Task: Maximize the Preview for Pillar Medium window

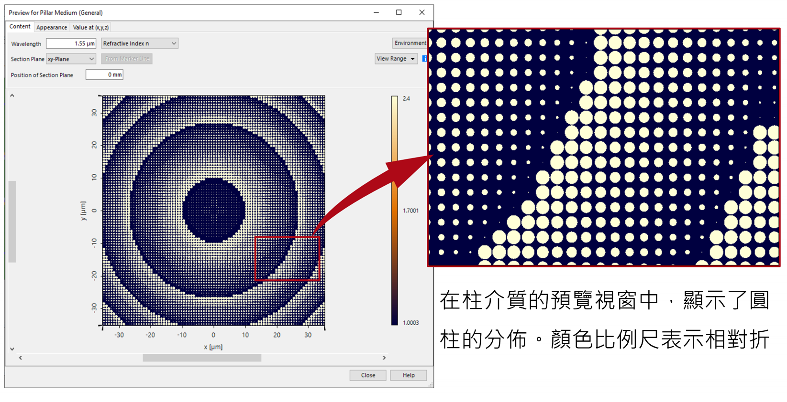Action: pos(399,12)
